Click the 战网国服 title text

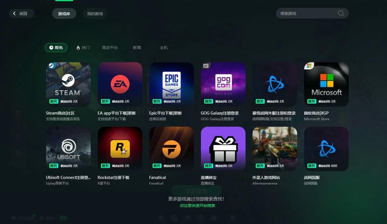(312, 178)
